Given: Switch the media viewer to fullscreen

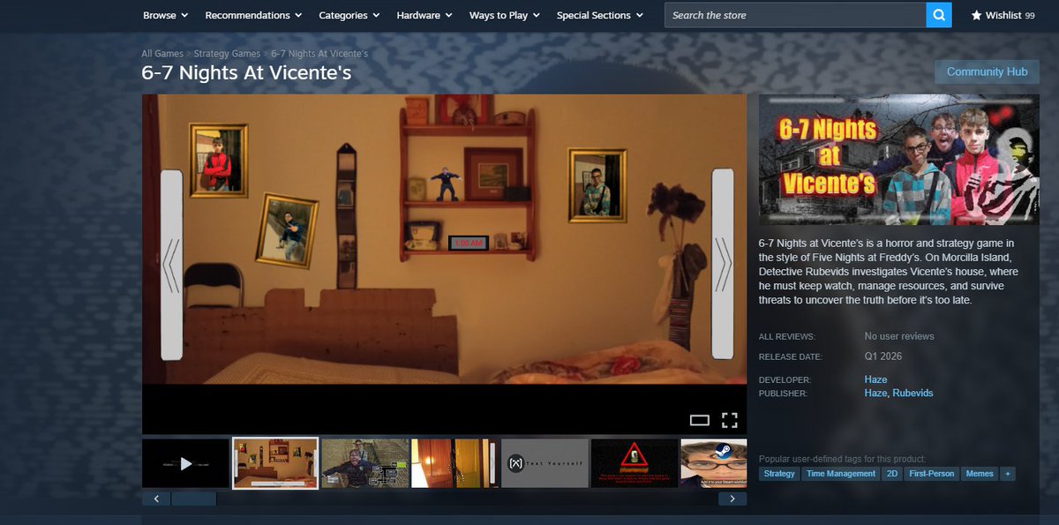Looking at the screenshot, I should click(730, 420).
